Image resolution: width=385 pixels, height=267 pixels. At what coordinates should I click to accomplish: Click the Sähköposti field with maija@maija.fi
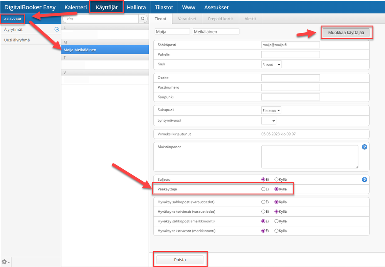[x=291, y=45]
